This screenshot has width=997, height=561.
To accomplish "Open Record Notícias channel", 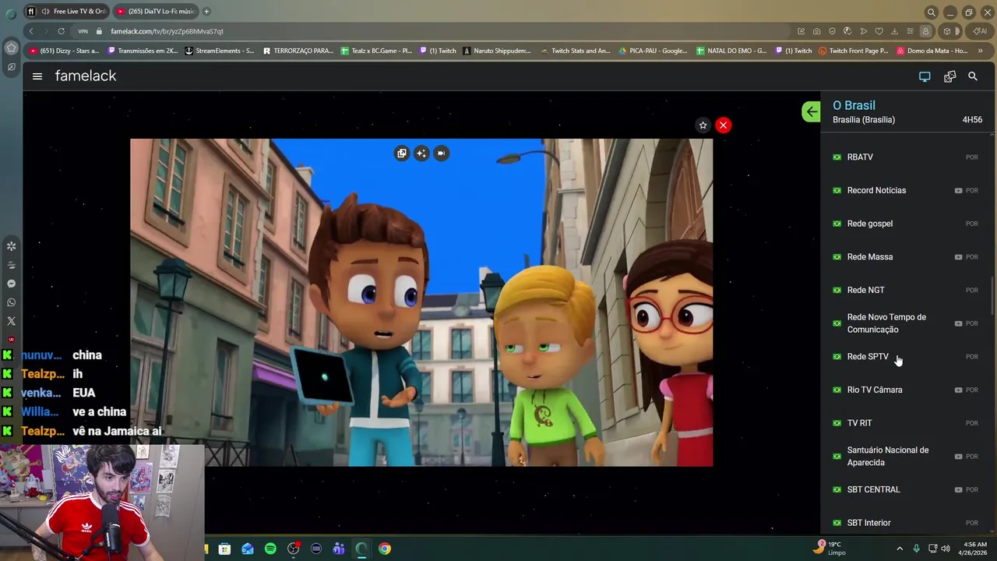I will [905, 190].
